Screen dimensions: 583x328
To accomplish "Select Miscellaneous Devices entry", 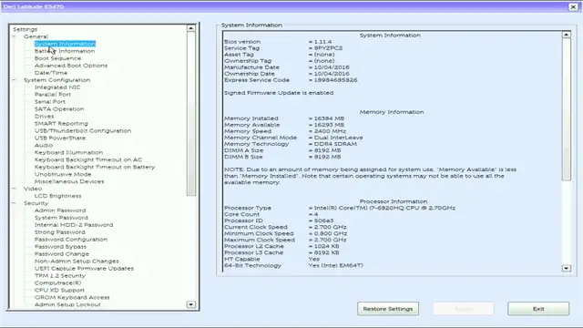I will click(69, 181).
